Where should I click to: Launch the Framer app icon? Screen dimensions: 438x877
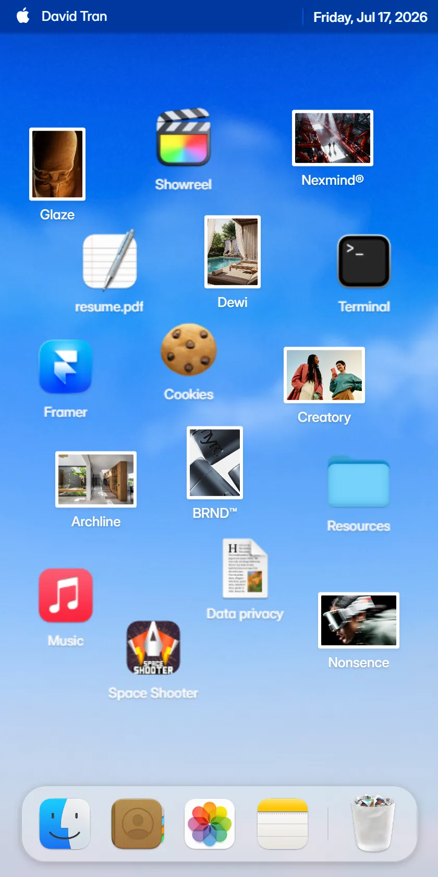click(66, 366)
